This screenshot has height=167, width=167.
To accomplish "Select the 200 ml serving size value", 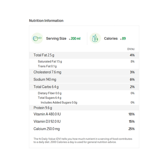I will (x=75, y=38).
